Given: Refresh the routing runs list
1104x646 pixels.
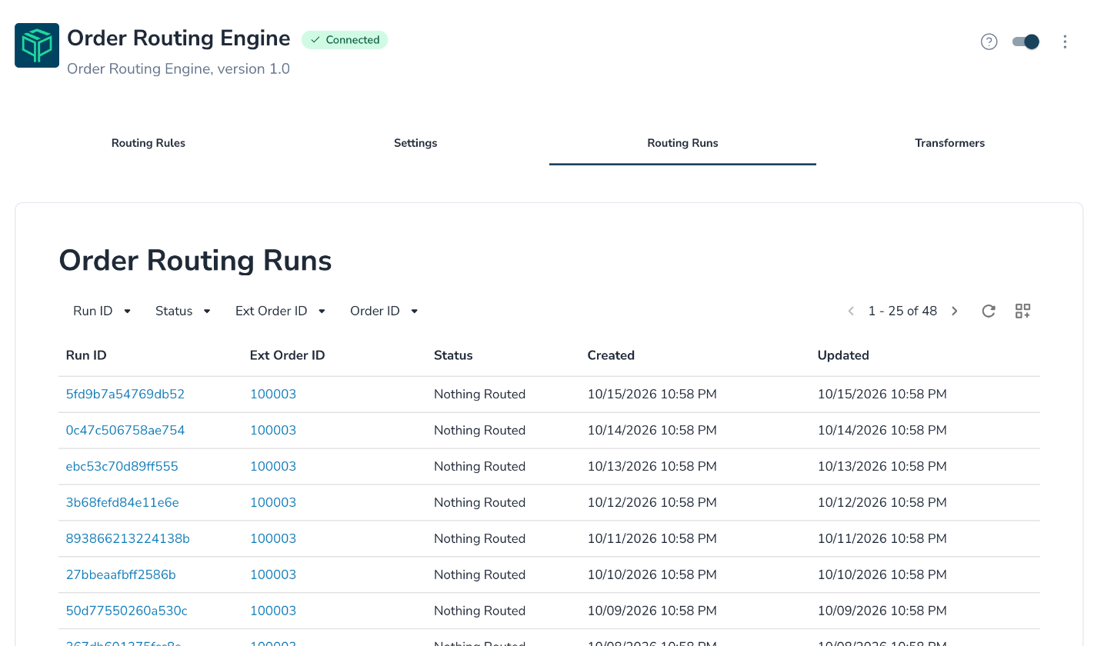Looking at the screenshot, I should coord(989,311).
